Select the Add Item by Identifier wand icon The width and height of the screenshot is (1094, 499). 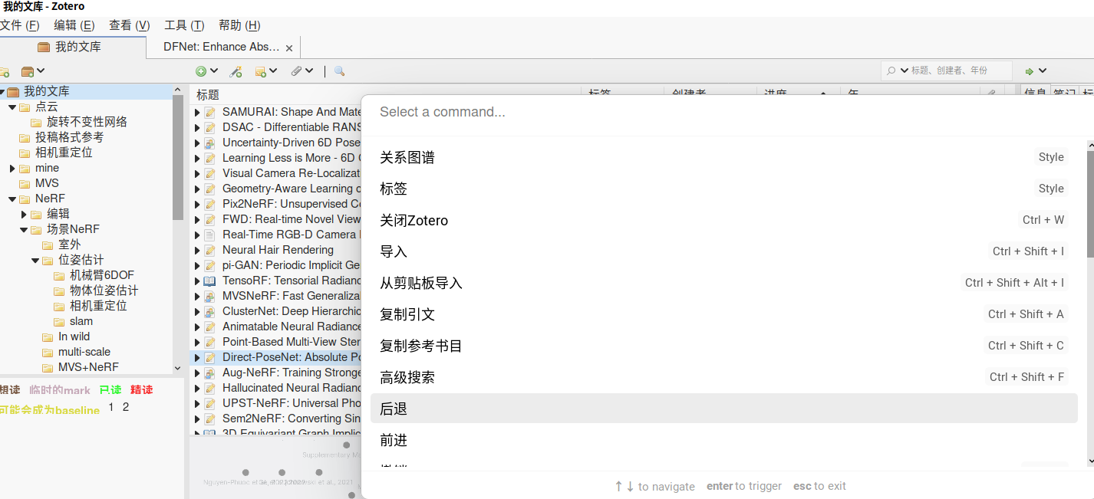coord(236,70)
